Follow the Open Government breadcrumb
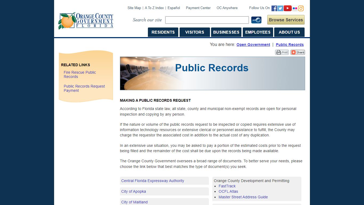 253,45
